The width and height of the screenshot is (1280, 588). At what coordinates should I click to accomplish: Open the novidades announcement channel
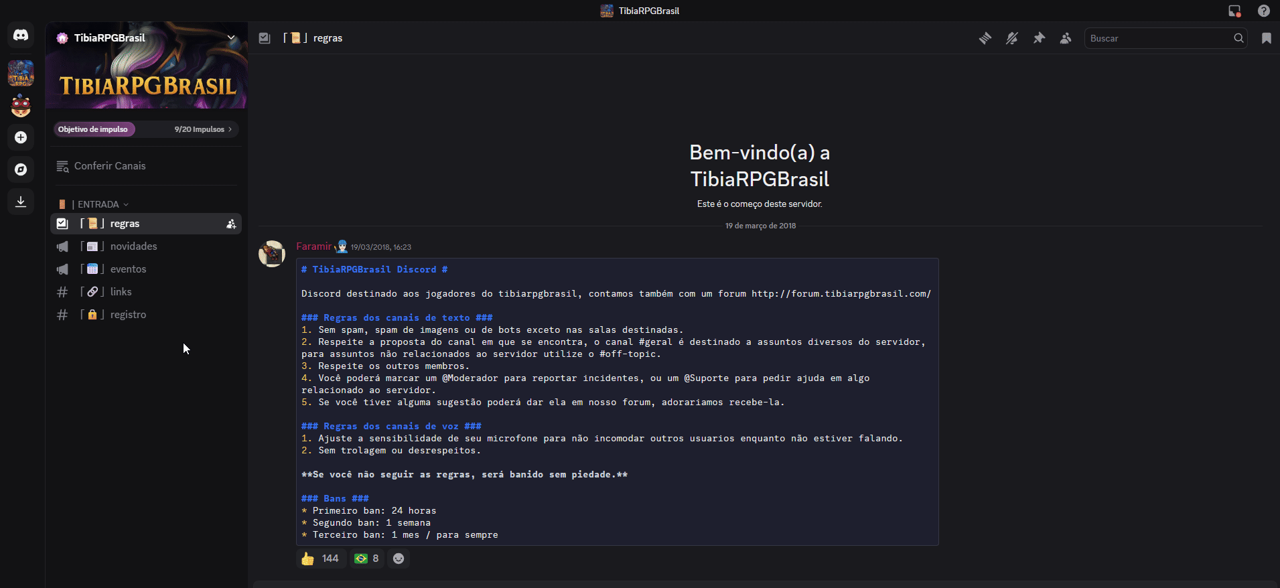[x=146, y=246]
